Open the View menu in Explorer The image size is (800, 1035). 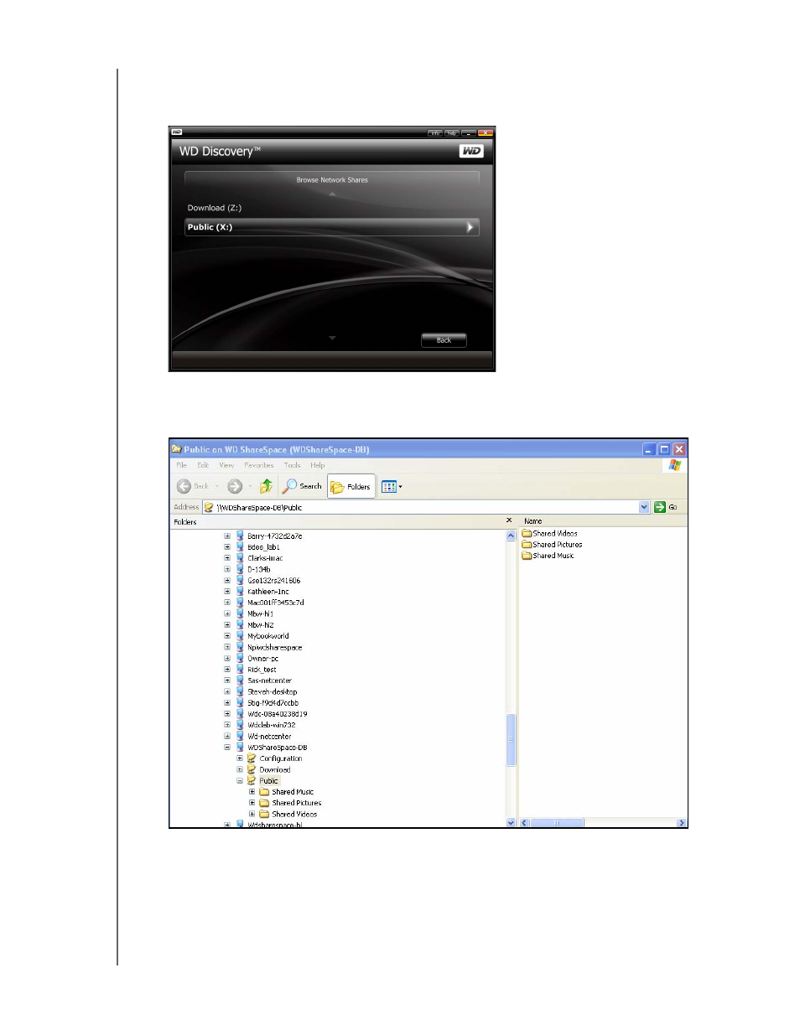[226, 465]
